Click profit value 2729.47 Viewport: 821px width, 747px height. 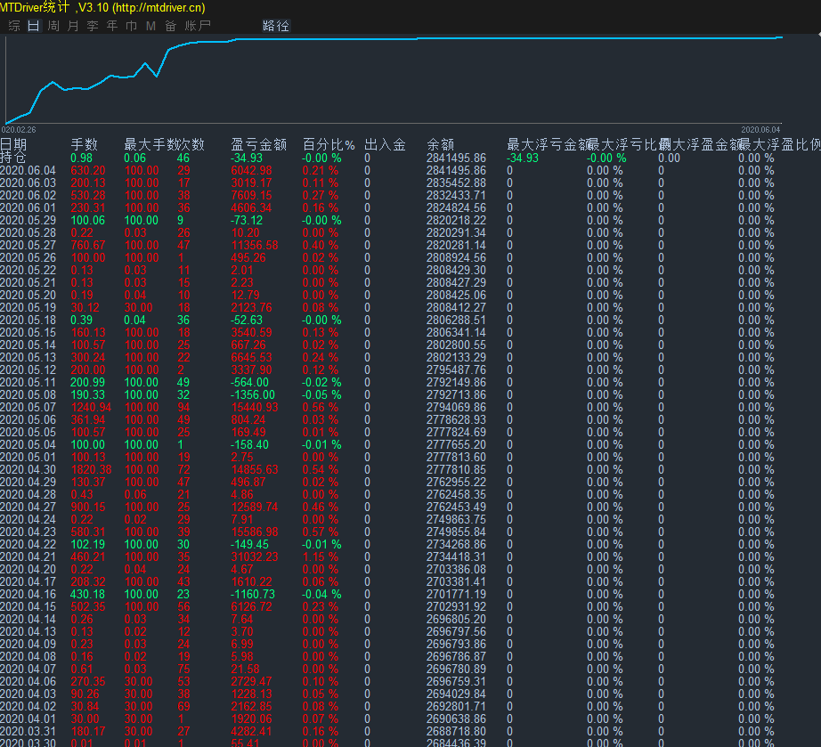pos(251,682)
